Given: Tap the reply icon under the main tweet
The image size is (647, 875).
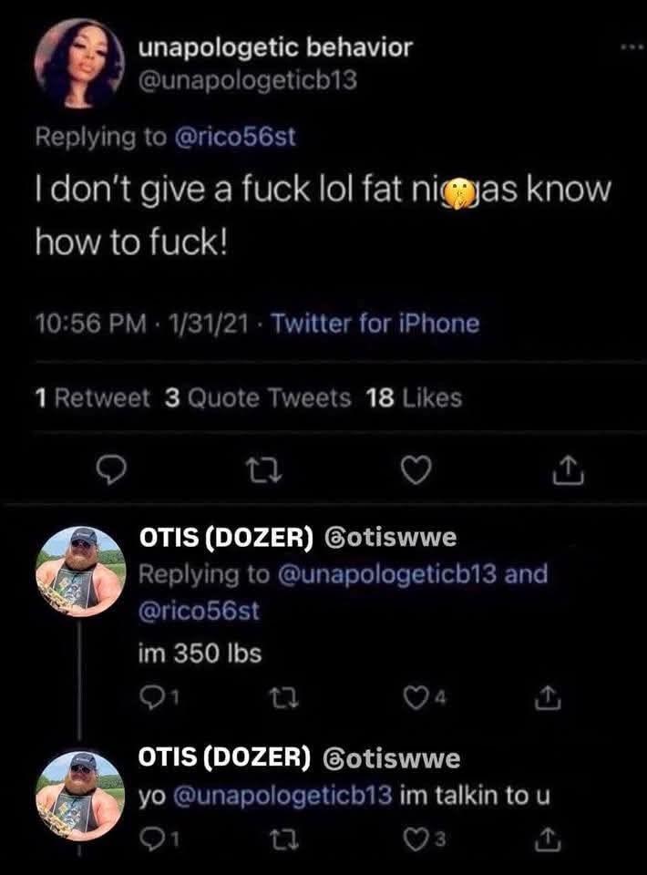Looking at the screenshot, I should [x=110, y=470].
